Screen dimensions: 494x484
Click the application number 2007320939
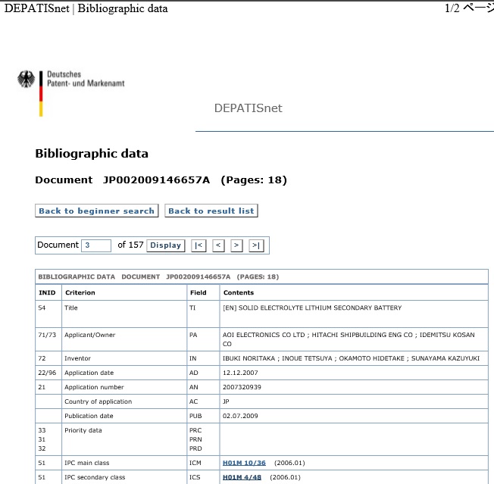coord(242,387)
